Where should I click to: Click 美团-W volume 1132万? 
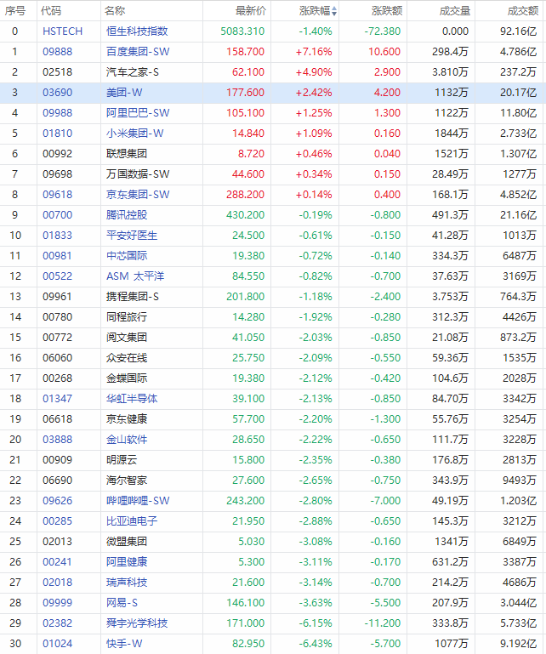point(452,93)
